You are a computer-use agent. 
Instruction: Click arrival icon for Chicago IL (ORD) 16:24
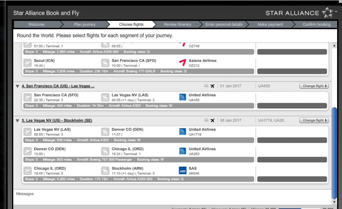pyautogui.click(x=105, y=151)
